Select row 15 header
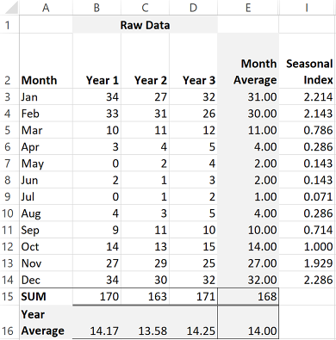The image size is (336, 340). tap(8, 296)
